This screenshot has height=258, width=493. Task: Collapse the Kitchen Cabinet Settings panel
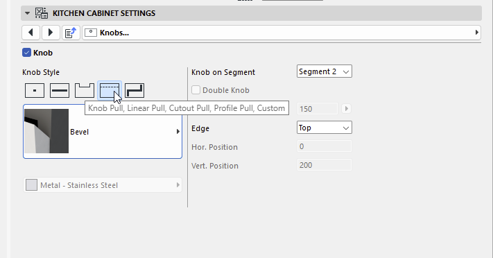click(27, 13)
